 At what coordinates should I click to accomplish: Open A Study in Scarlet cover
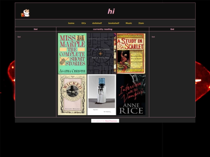[x=131, y=53]
